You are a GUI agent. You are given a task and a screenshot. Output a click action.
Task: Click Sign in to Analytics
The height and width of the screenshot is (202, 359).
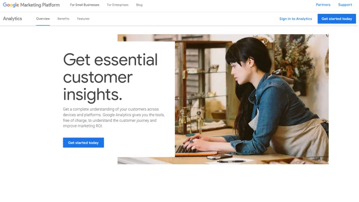295,19
